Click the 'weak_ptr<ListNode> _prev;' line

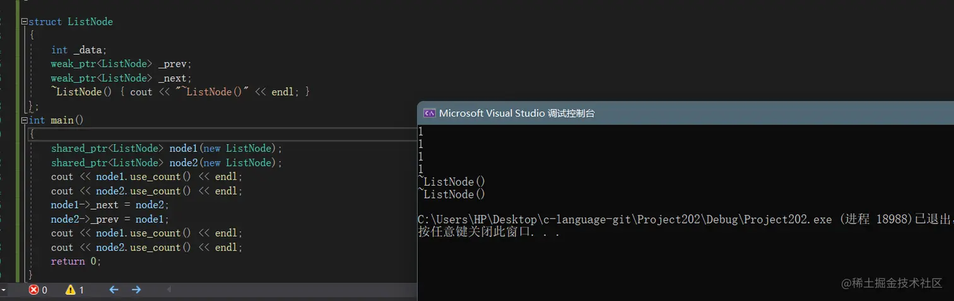[x=121, y=64]
